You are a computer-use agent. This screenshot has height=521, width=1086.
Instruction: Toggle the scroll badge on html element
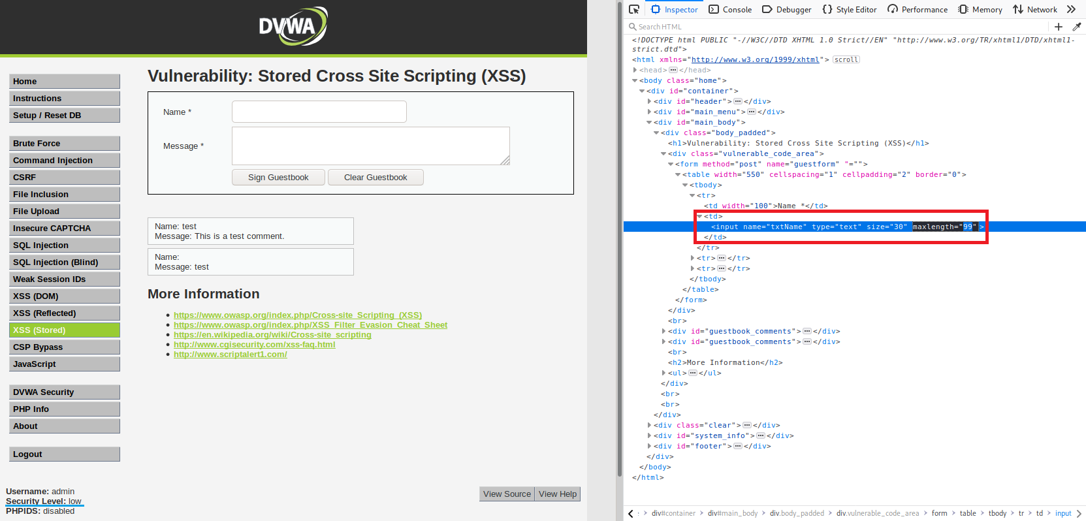click(x=846, y=59)
